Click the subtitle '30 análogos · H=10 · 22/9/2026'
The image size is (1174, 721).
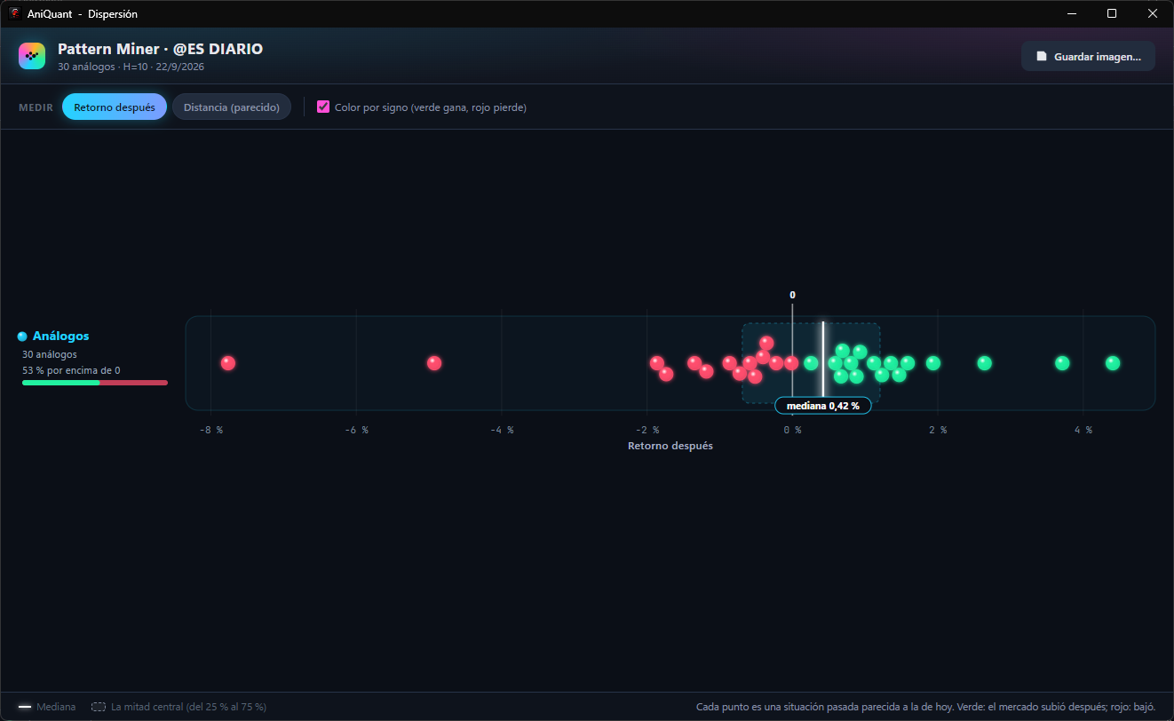131,67
